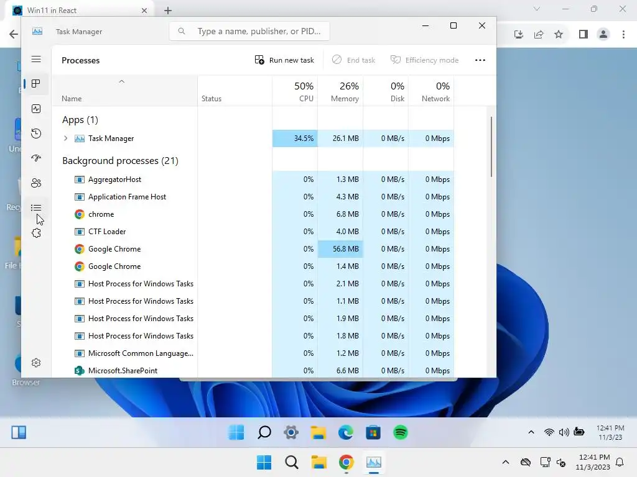Screen dimensions: 637x477
Task: Open the Users page icon in sidebar
Action: tap(36, 183)
